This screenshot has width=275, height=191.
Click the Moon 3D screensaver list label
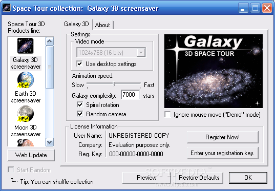click(x=26, y=131)
